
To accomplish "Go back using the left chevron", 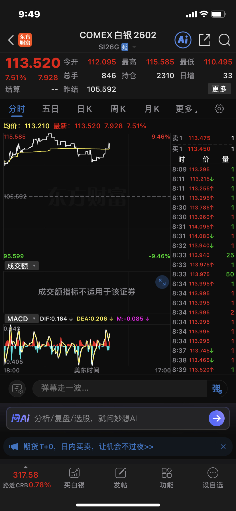I will point(11,40).
